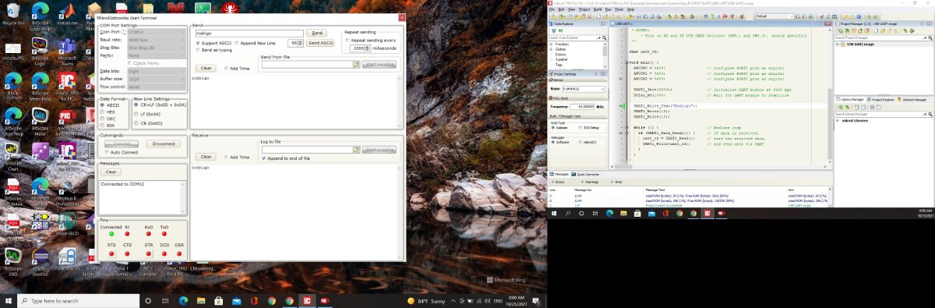Open the Microsoft Teams desktop shortcut
Image resolution: width=935 pixels, height=308 pixels.
[x=66, y=51]
